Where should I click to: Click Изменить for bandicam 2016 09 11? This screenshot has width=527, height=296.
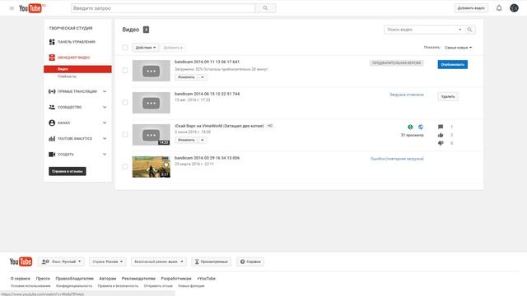186,77
